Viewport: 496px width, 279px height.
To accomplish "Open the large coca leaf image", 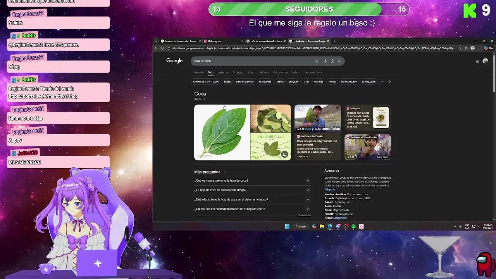I will coord(222,133).
